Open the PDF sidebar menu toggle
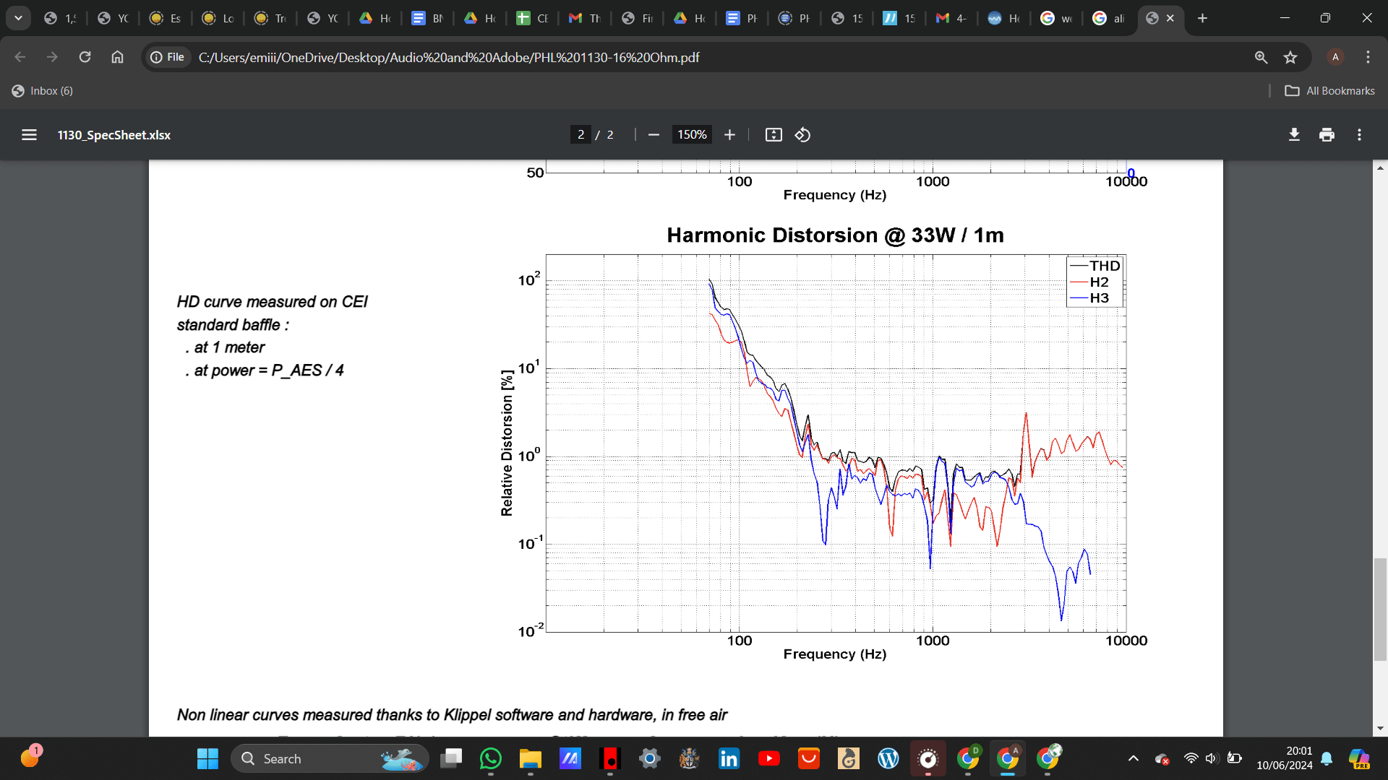 coord(29,135)
